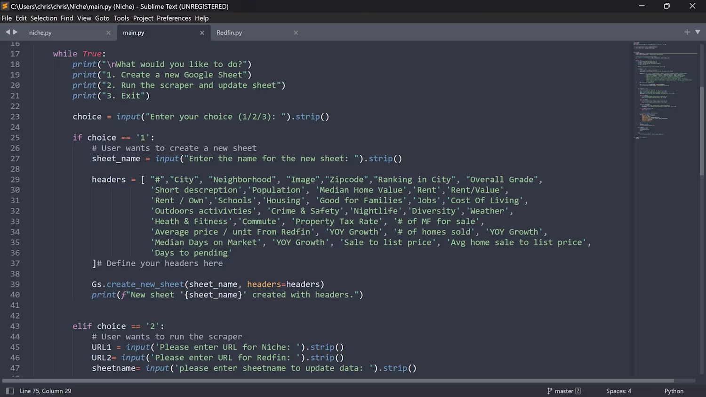Click line number 25 in the gutter
The height and width of the screenshot is (397, 706).
[x=15, y=137]
